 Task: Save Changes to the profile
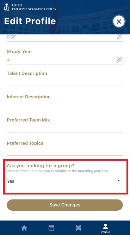pos(65,205)
